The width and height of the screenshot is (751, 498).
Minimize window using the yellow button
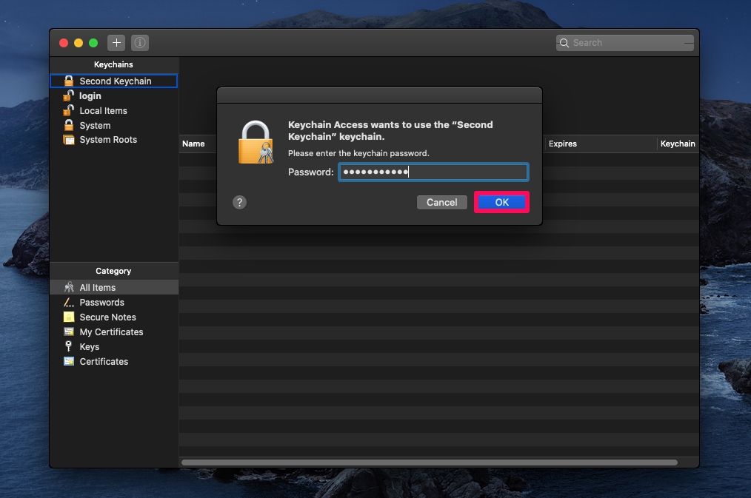click(x=79, y=43)
